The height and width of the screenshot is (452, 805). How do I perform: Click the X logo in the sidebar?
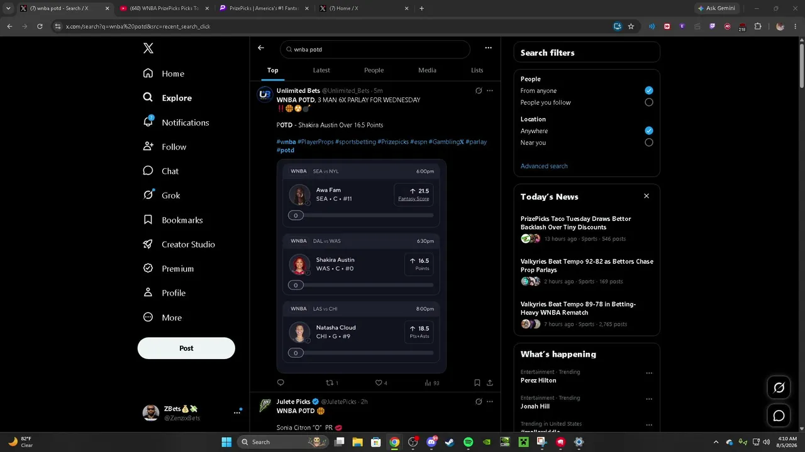[x=148, y=48]
